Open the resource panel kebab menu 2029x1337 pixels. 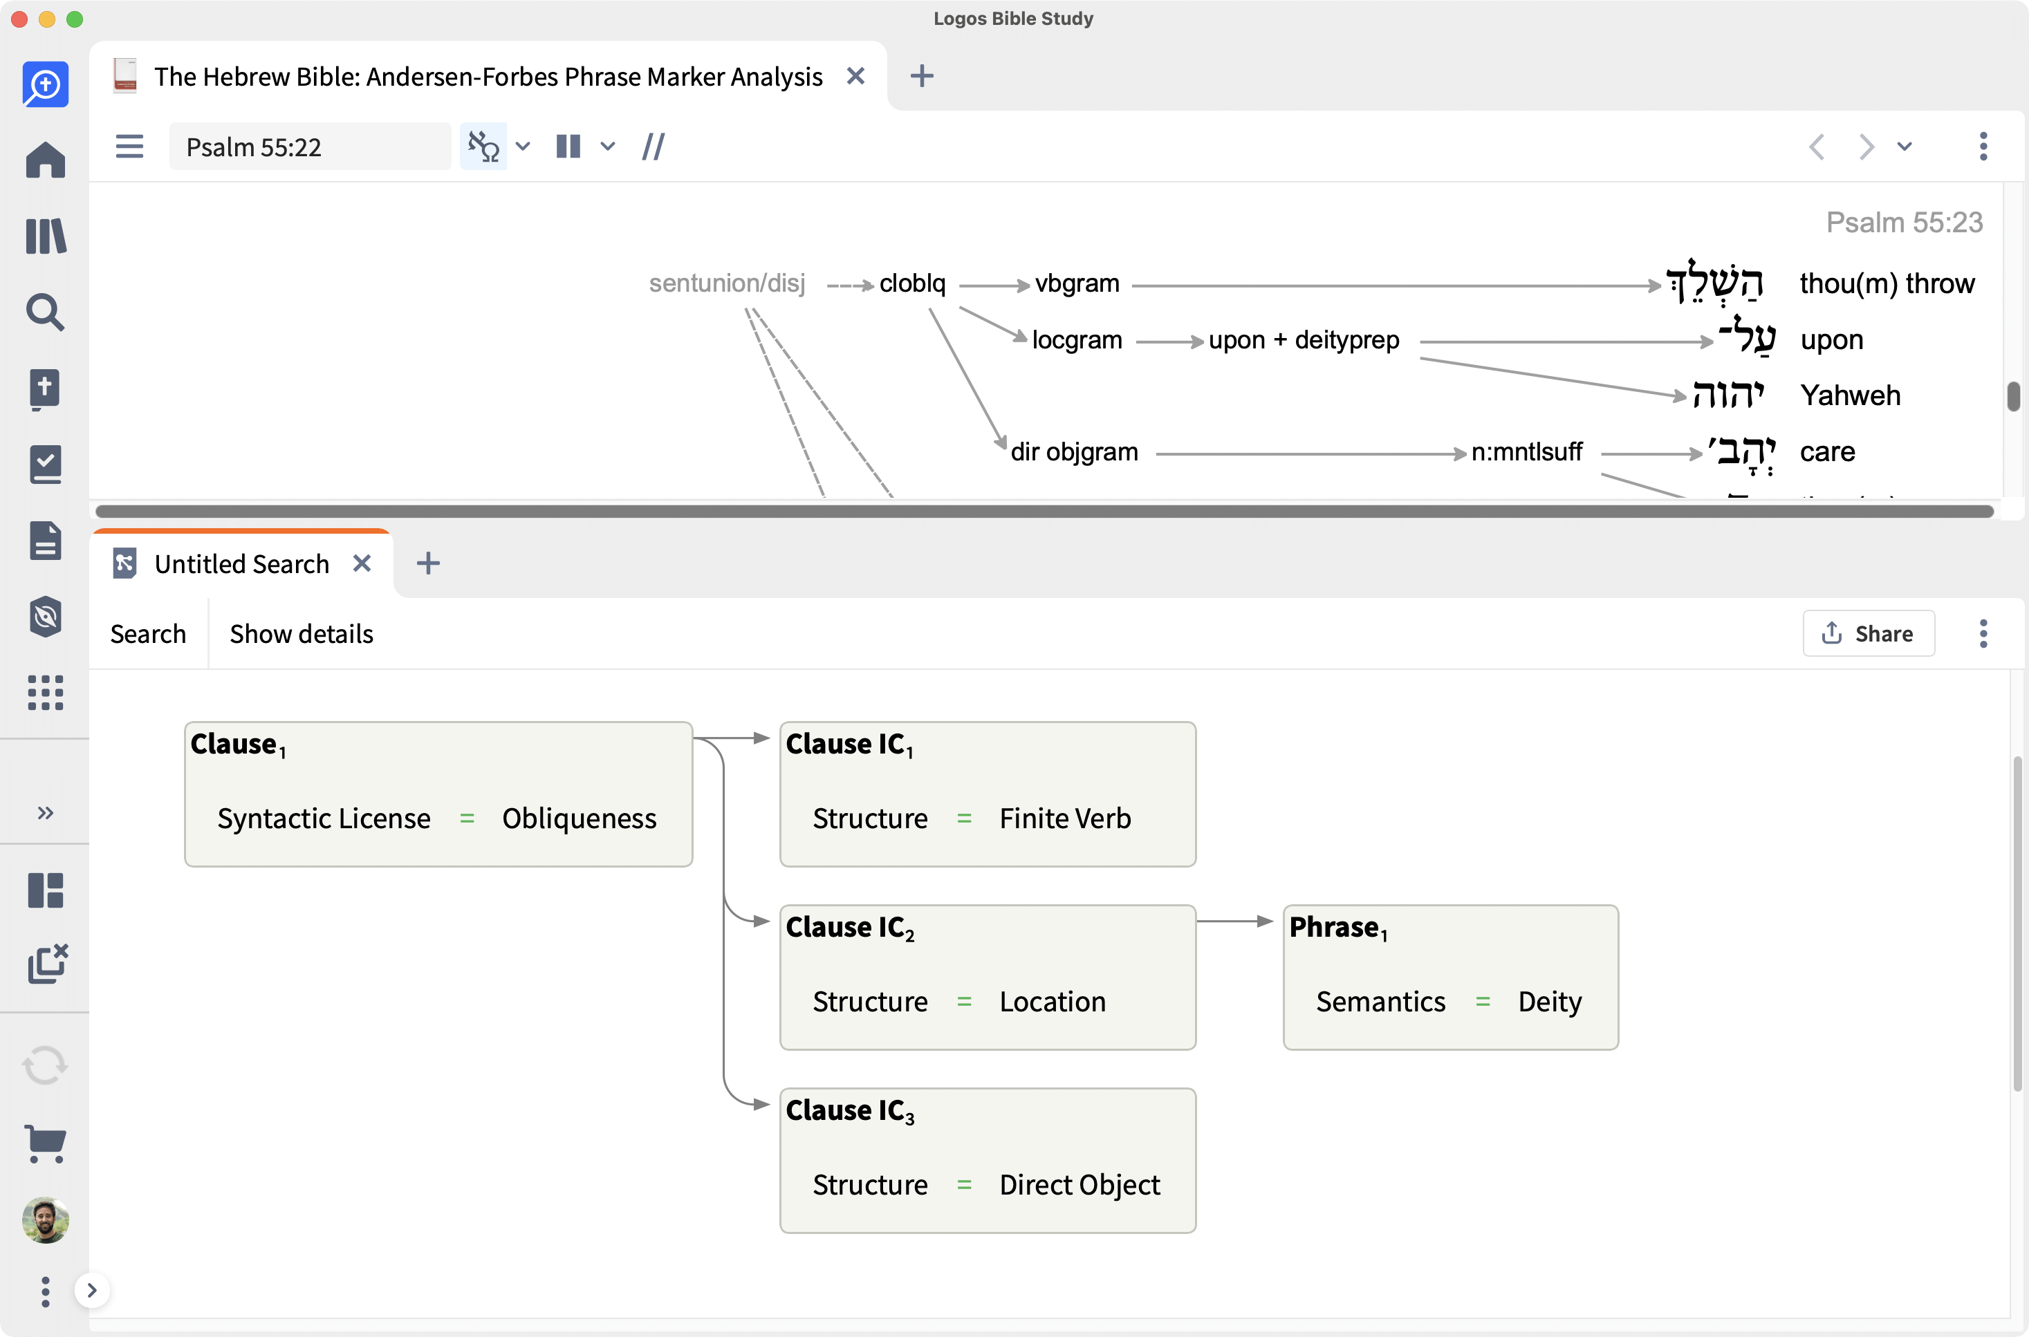1983,147
